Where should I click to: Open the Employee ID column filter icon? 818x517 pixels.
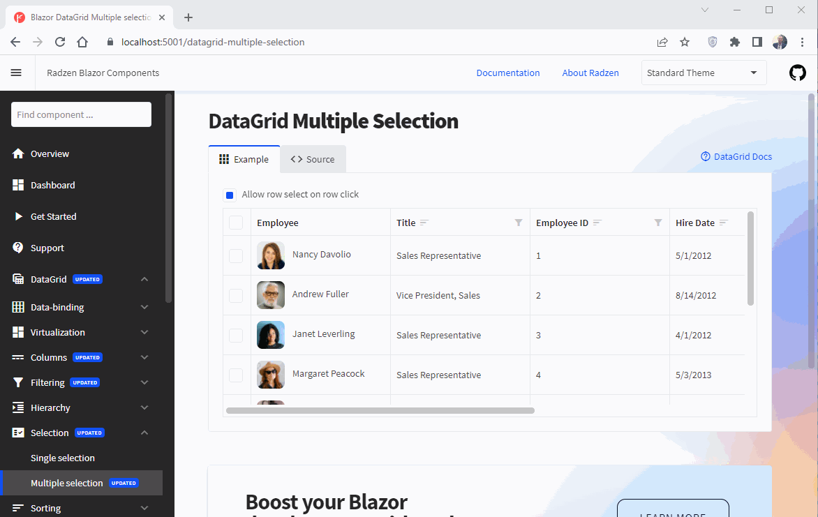point(658,223)
